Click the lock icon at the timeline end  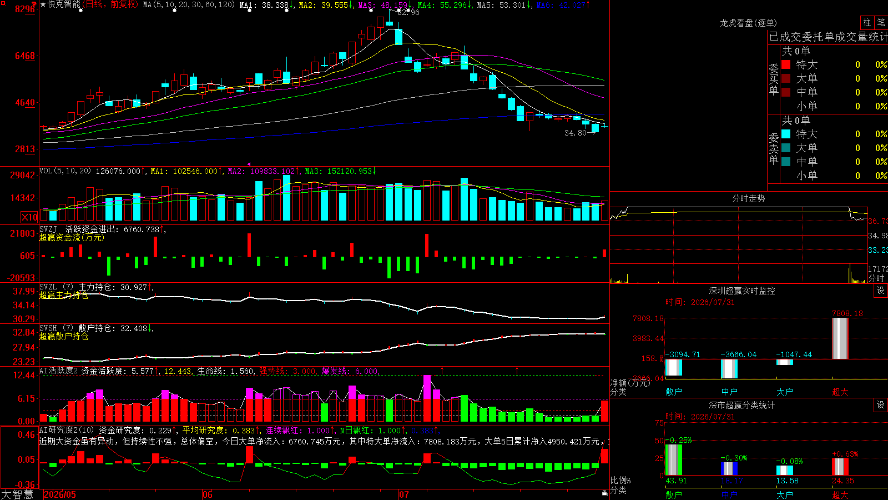[x=605, y=493]
